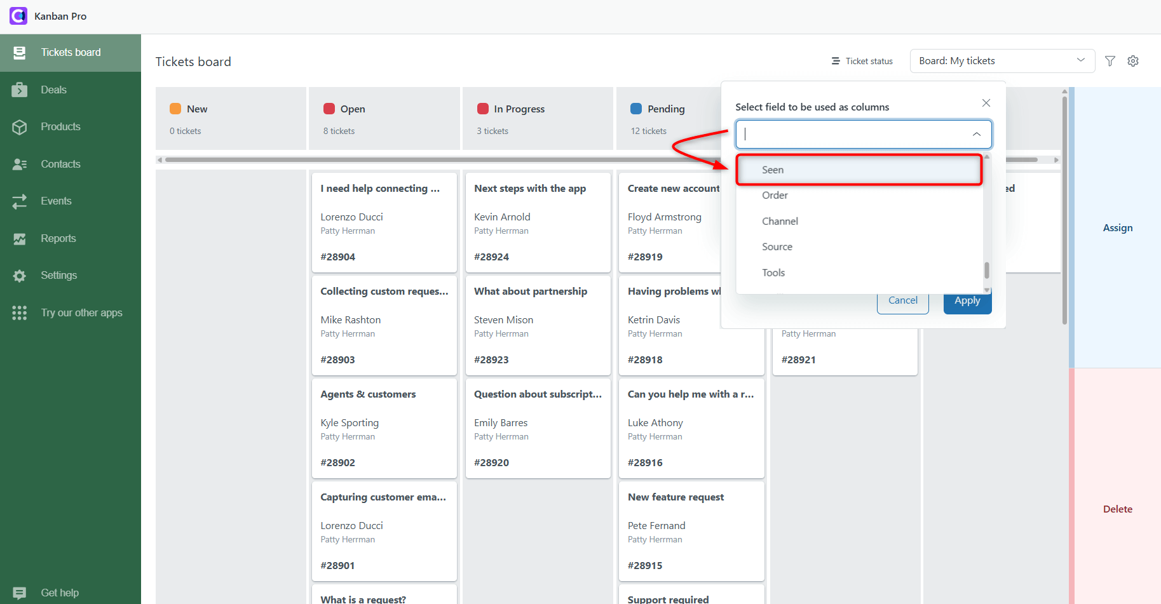Open the Tickets board section
Image resolution: width=1161 pixels, height=604 pixels.
70,52
